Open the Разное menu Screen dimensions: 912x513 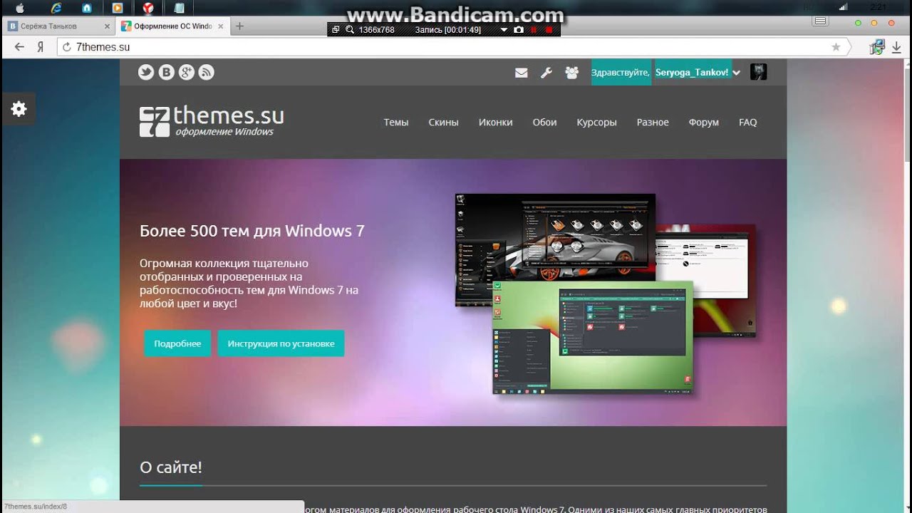[x=653, y=122]
